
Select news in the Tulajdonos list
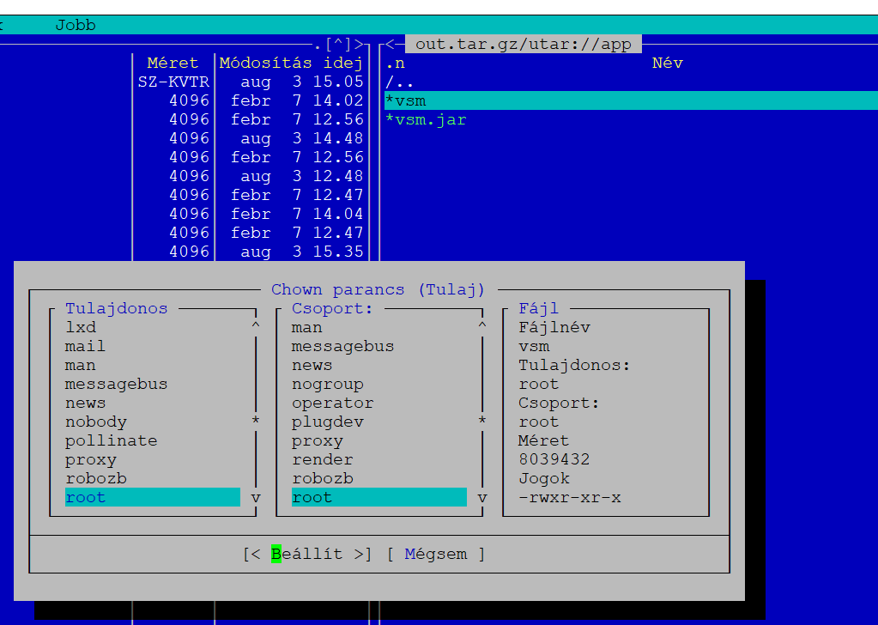click(85, 403)
